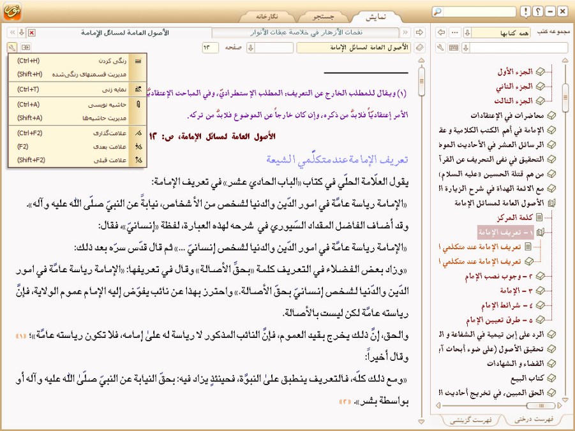Click the forward arrow button above document
The image size is (575, 431).
(419, 33)
